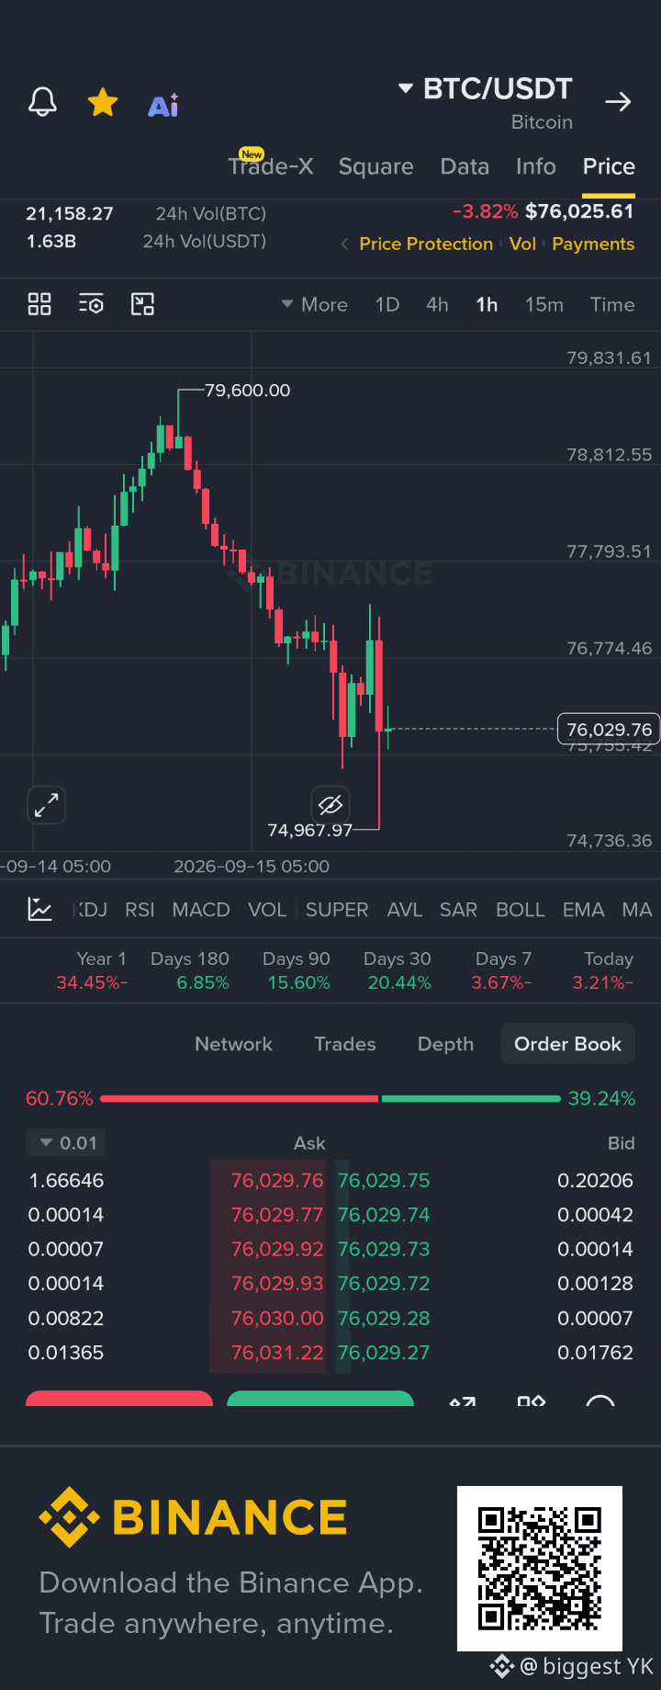
Task: Enable the MACD indicator
Action: (x=201, y=910)
